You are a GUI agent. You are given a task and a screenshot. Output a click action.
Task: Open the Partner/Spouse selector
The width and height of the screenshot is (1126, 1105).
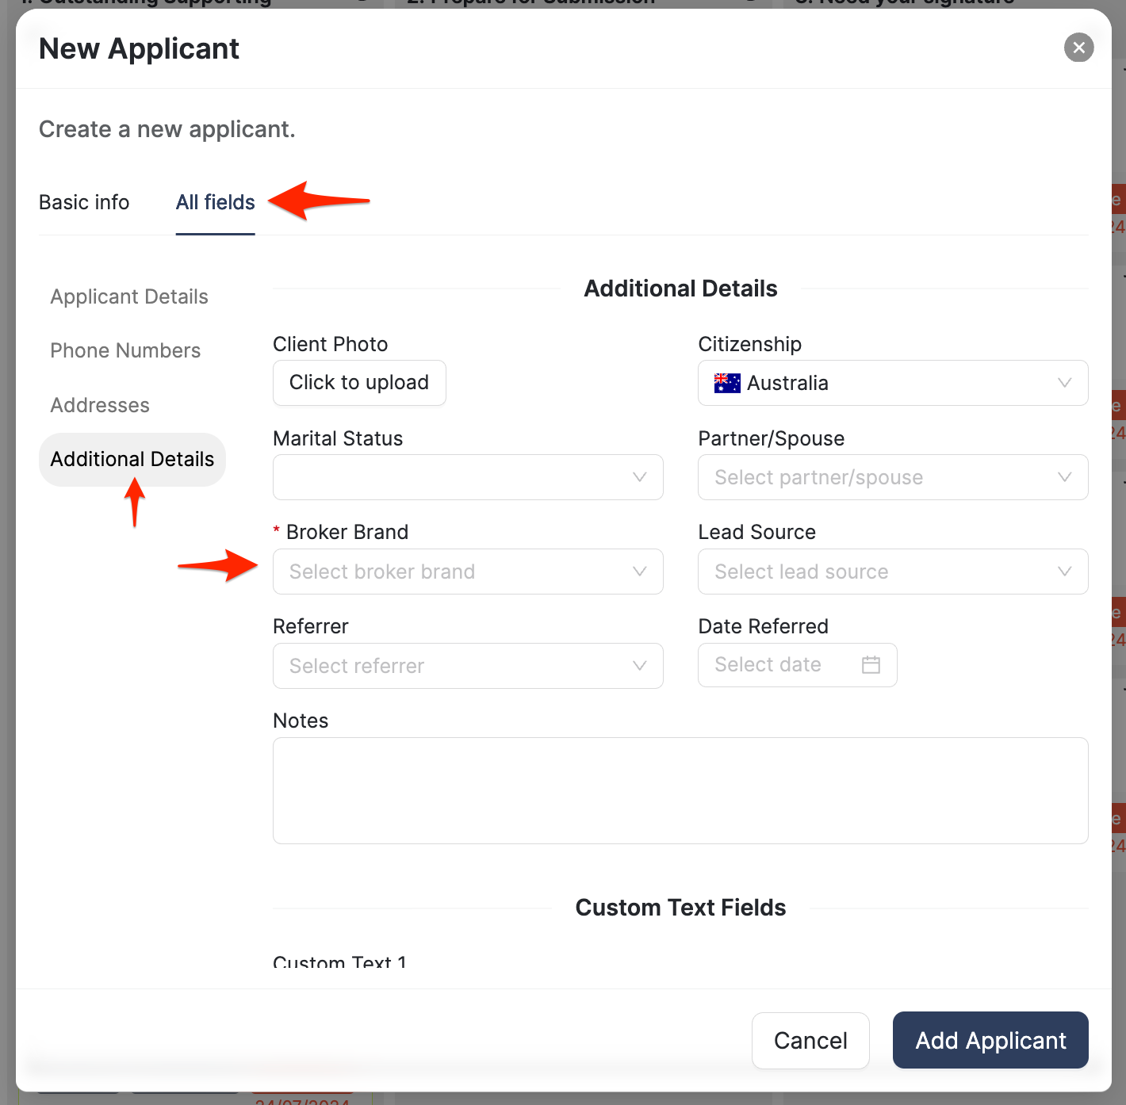[x=892, y=477]
